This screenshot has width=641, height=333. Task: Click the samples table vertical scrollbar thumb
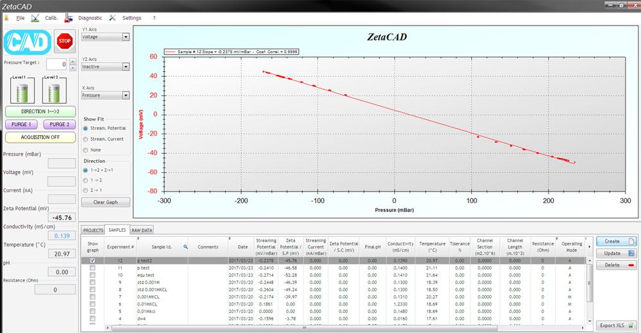tap(590, 283)
